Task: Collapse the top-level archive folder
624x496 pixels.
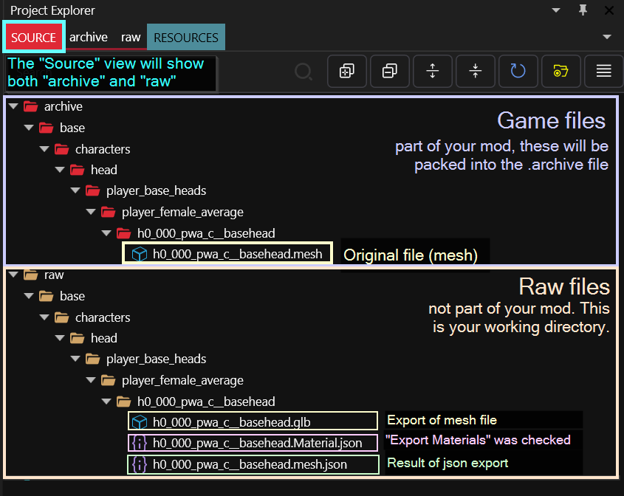Action: [x=13, y=107]
